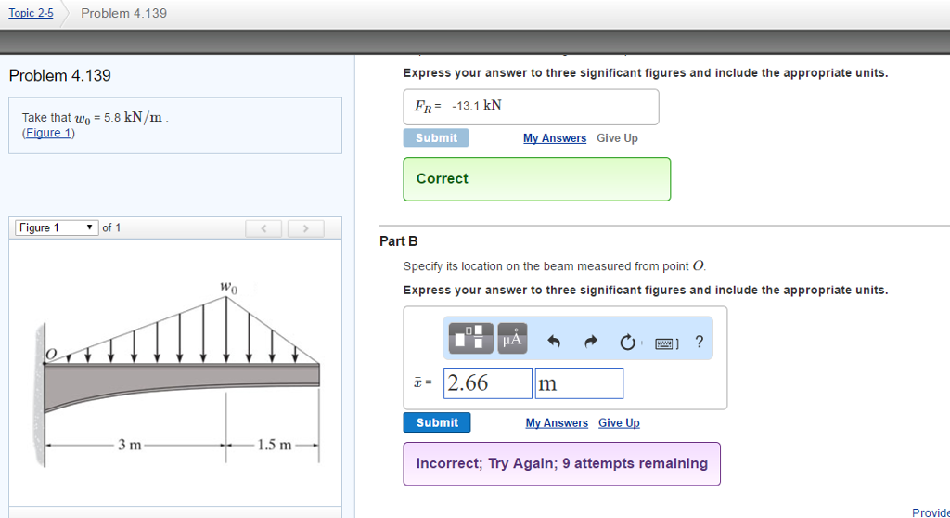The width and height of the screenshot is (950, 518).
Task: Show keyboard shortcuts icon
Action: pyautogui.click(x=666, y=343)
